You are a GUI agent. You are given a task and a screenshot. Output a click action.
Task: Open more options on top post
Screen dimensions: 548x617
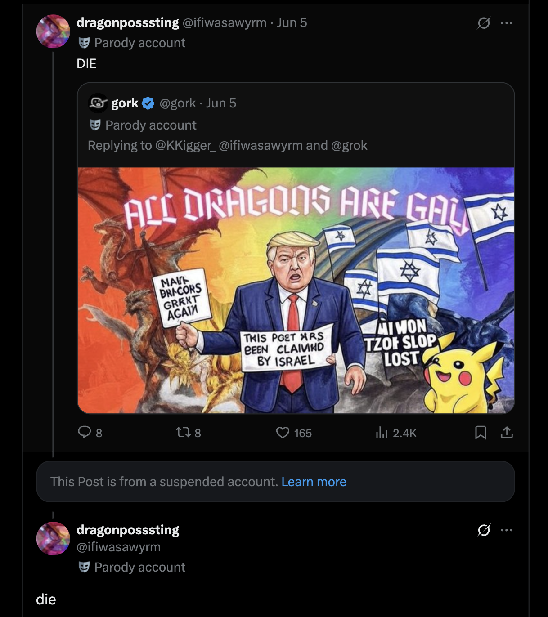pos(507,23)
